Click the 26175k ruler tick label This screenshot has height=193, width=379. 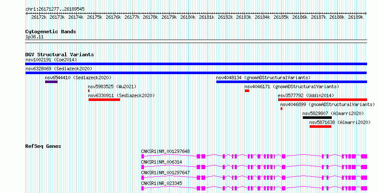(x=95, y=17)
